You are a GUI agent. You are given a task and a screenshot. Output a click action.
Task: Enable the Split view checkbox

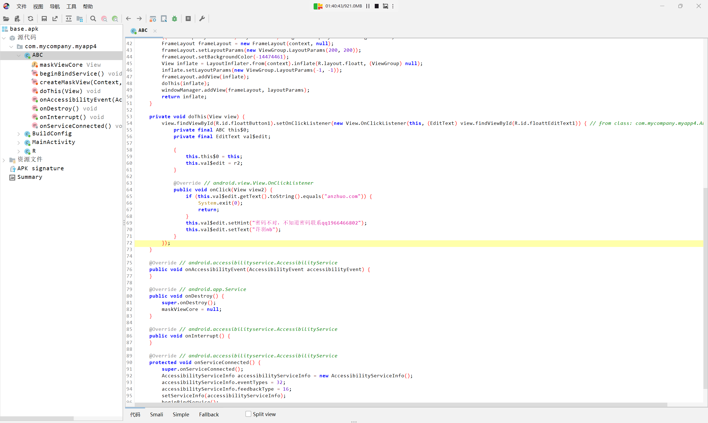[248, 414]
